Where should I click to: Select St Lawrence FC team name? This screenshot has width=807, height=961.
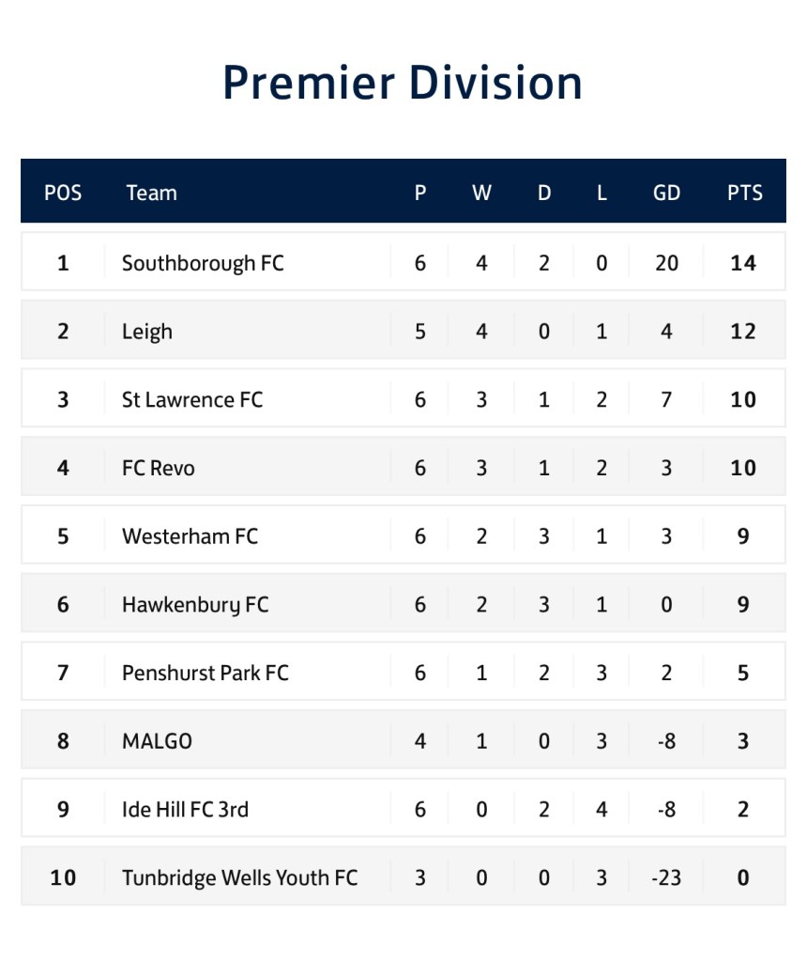pos(192,400)
